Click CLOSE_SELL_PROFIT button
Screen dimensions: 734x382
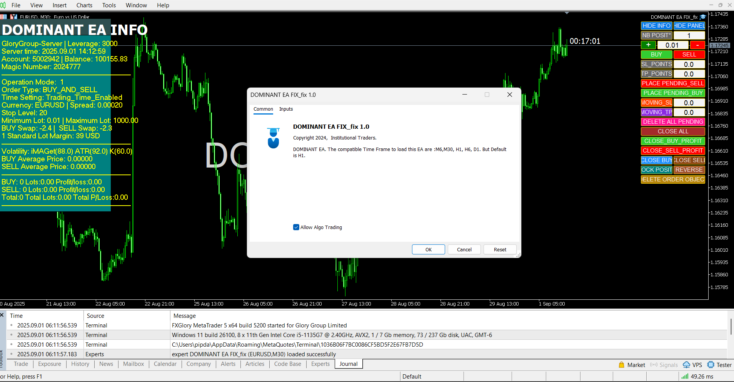(673, 151)
